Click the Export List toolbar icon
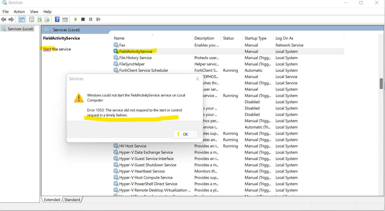385x211 pixels. tap(47, 19)
